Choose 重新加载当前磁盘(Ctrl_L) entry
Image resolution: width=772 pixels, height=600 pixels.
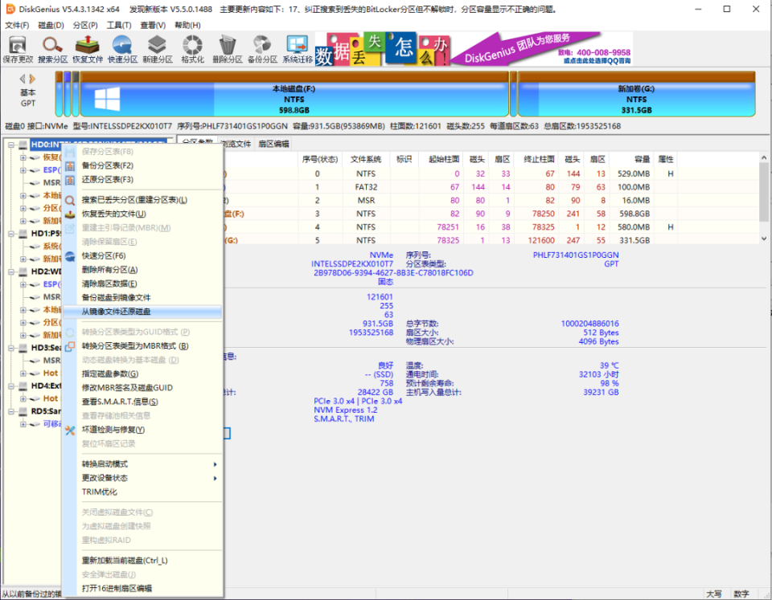pos(143,561)
